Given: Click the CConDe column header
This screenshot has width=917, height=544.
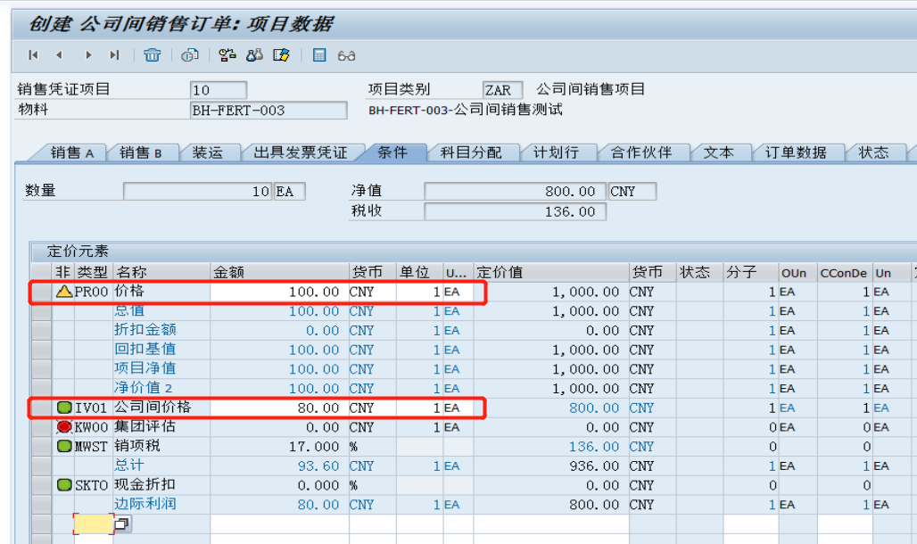Looking at the screenshot, I should tap(844, 273).
